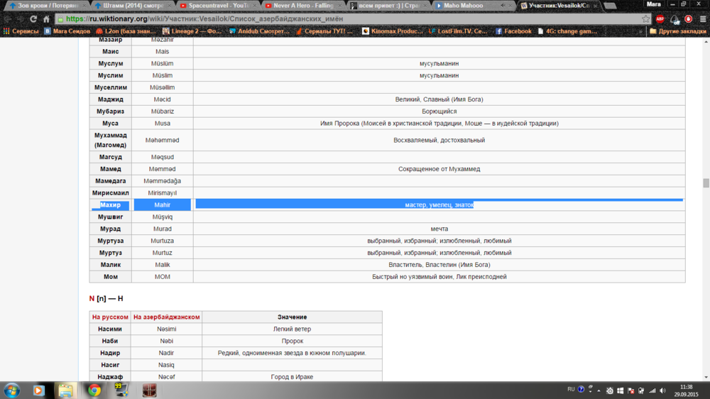This screenshot has width=710, height=399.
Task: Open the Сервисы apps shortcut
Action: (20, 31)
